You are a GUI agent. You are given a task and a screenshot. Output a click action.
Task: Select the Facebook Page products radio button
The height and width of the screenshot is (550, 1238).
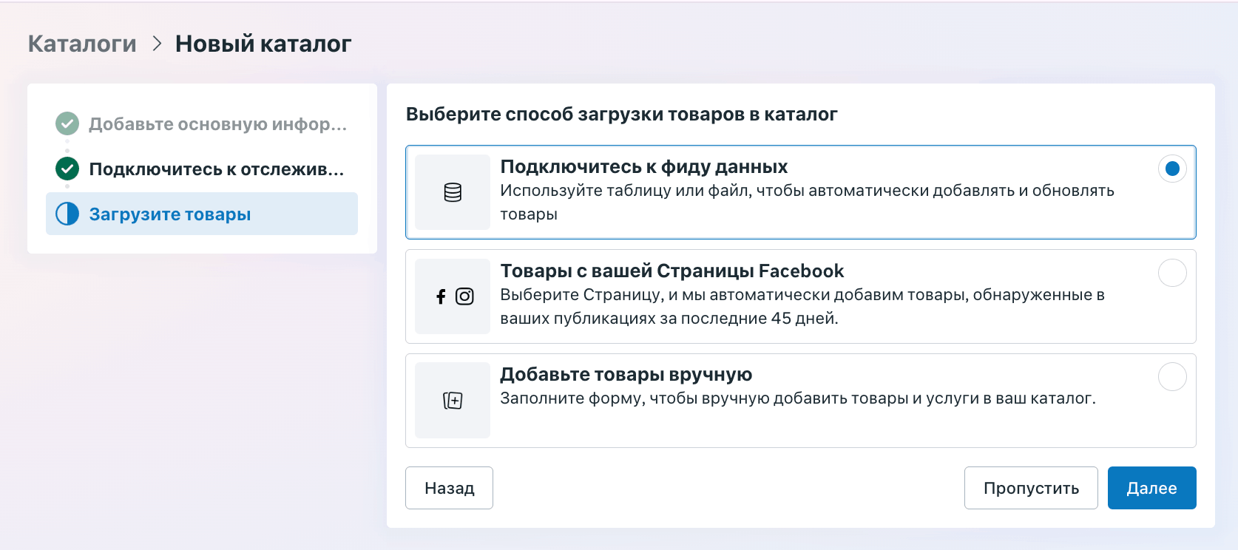tap(1172, 273)
